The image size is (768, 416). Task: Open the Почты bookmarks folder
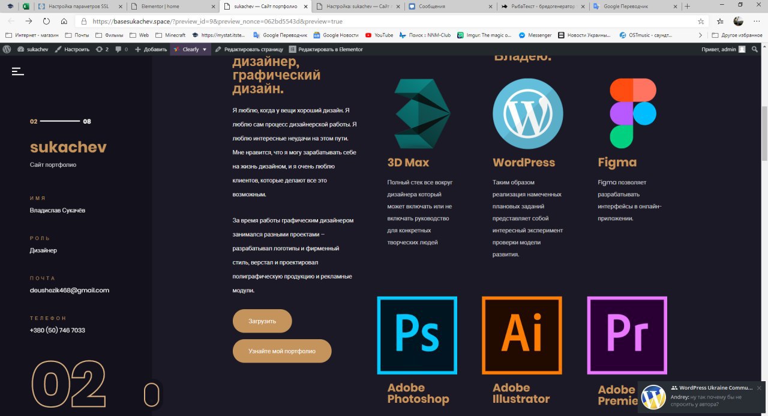tap(77, 35)
